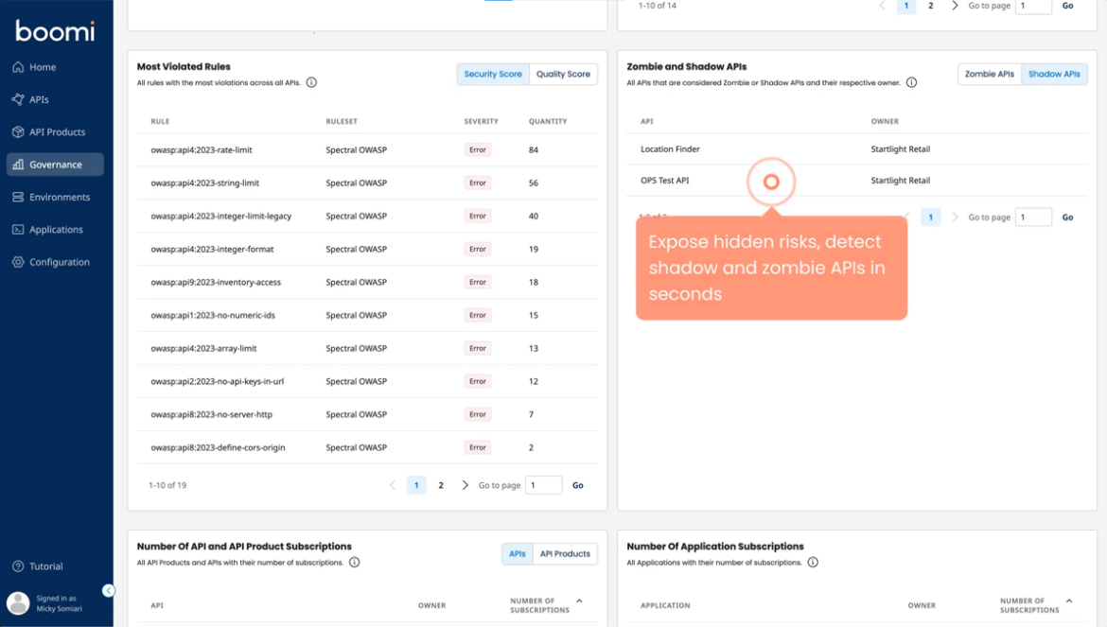The height and width of the screenshot is (627, 1107).
Task: Go to page 2 in the top-right panel
Action: 930,6
